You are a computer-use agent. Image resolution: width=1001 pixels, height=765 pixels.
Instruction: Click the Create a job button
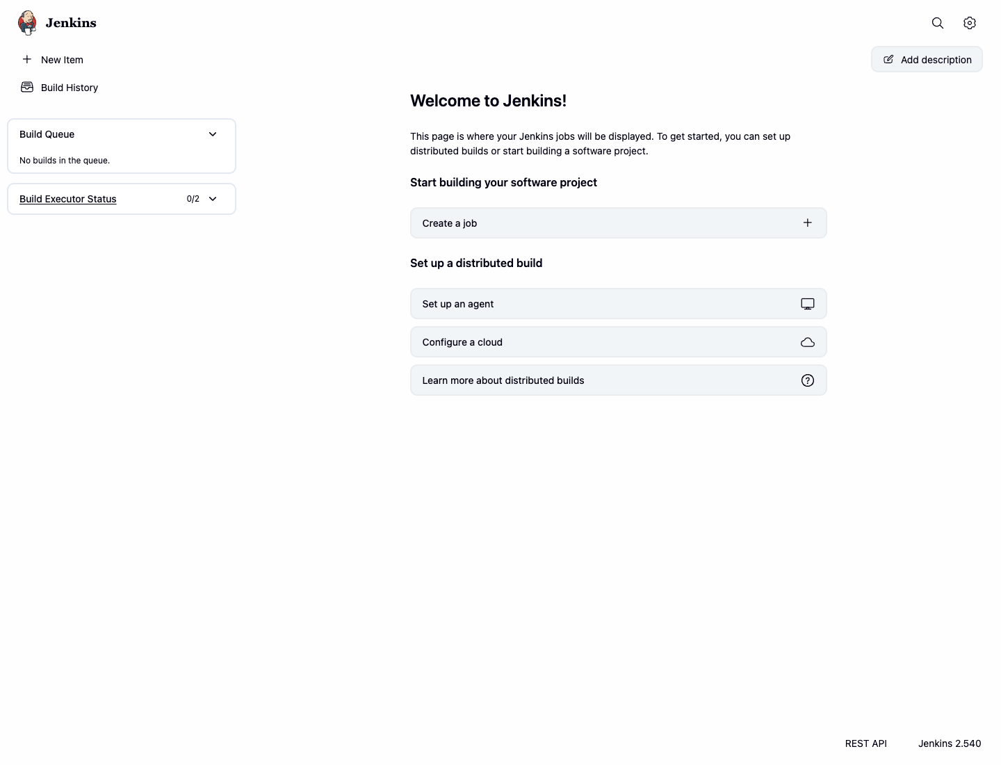(619, 223)
